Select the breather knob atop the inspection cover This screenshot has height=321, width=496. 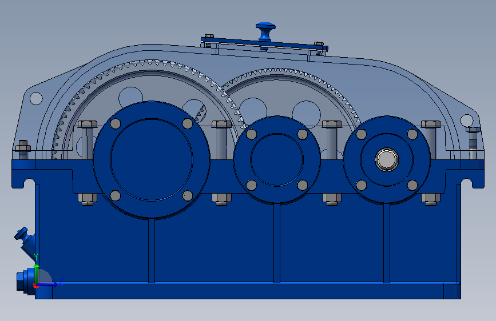pyautogui.click(x=265, y=31)
